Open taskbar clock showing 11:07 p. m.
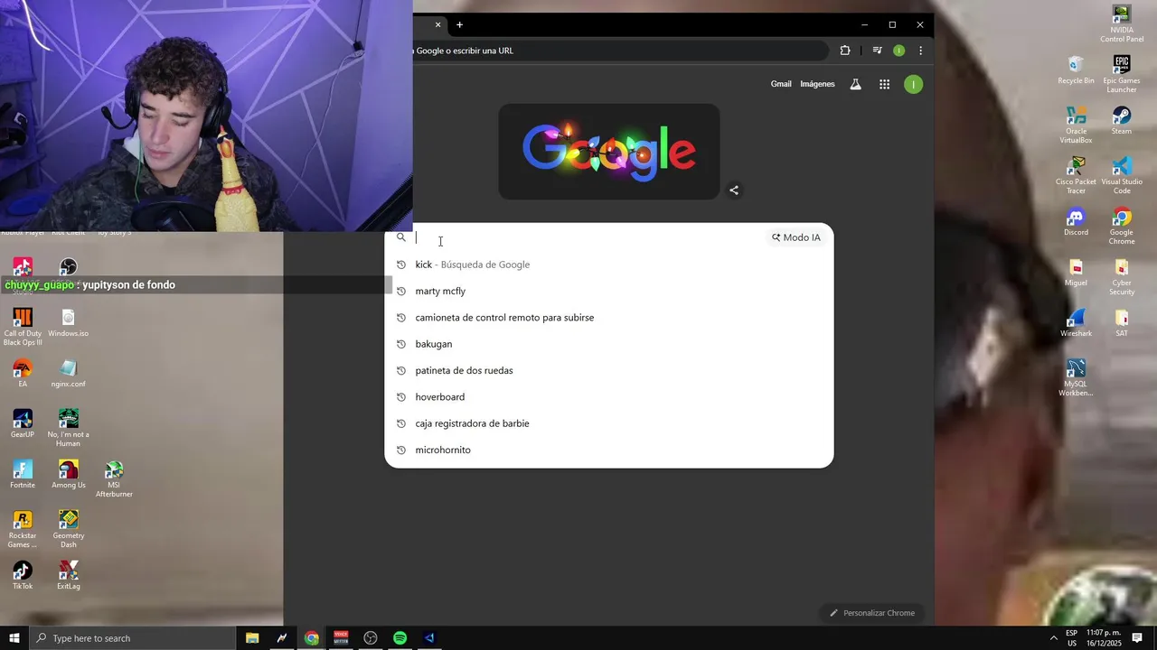Image resolution: width=1157 pixels, height=650 pixels. 1104,638
